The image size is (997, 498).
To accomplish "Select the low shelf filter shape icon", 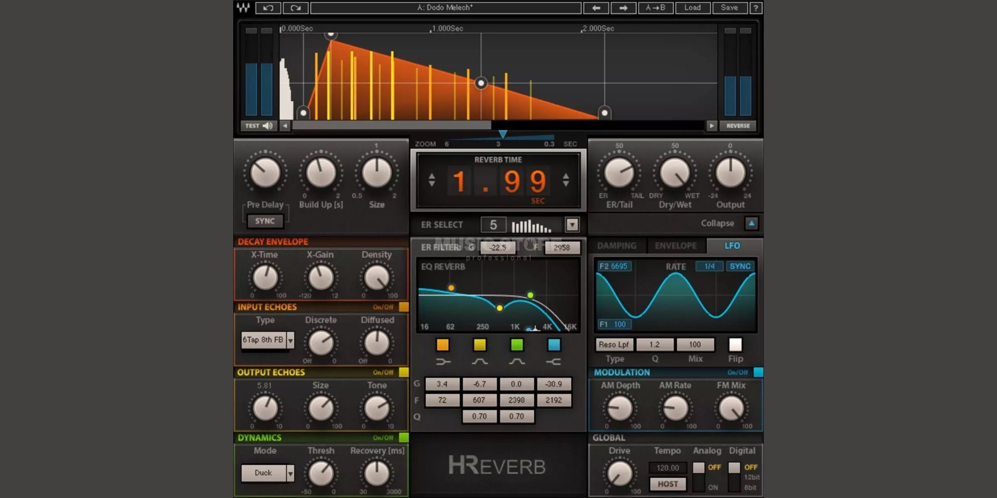I will [x=443, y=362].
